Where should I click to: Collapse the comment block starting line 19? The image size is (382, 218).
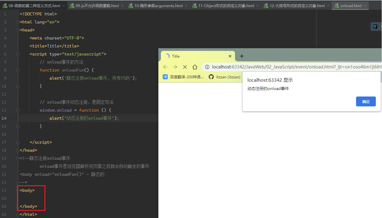[18, 158]
